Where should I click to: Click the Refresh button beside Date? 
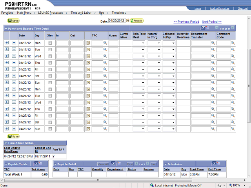pyautogui.click(x=137, y=20)
